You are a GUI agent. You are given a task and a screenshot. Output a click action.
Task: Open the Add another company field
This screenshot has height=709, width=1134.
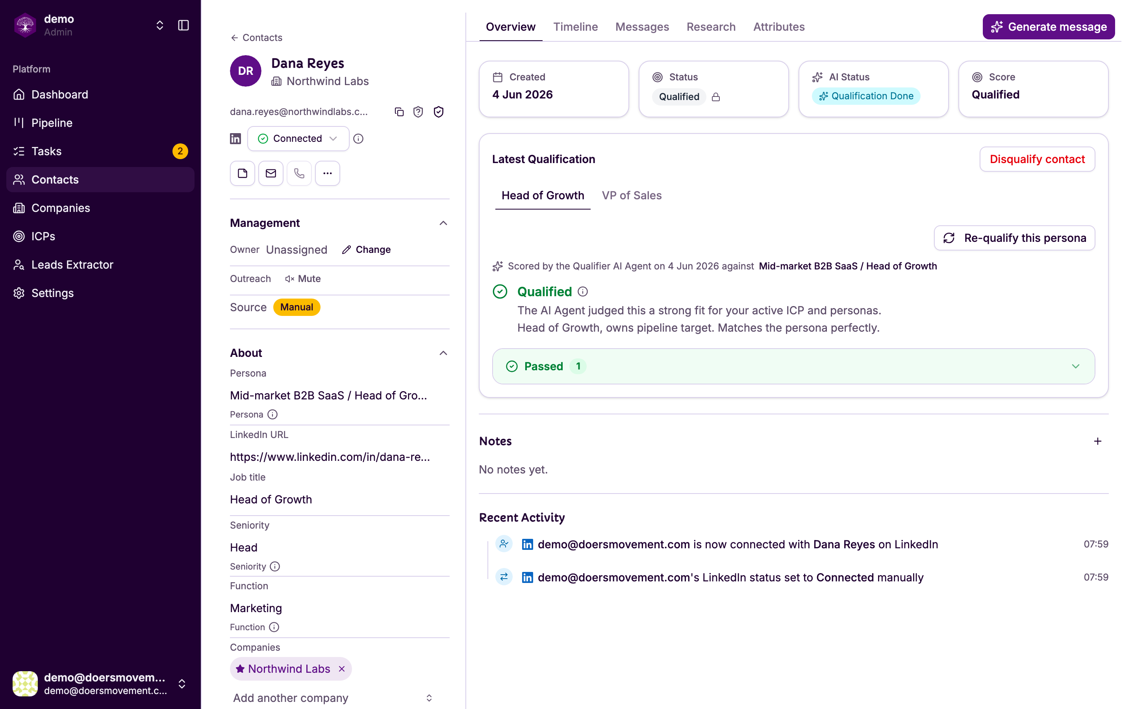pos(333,698)
